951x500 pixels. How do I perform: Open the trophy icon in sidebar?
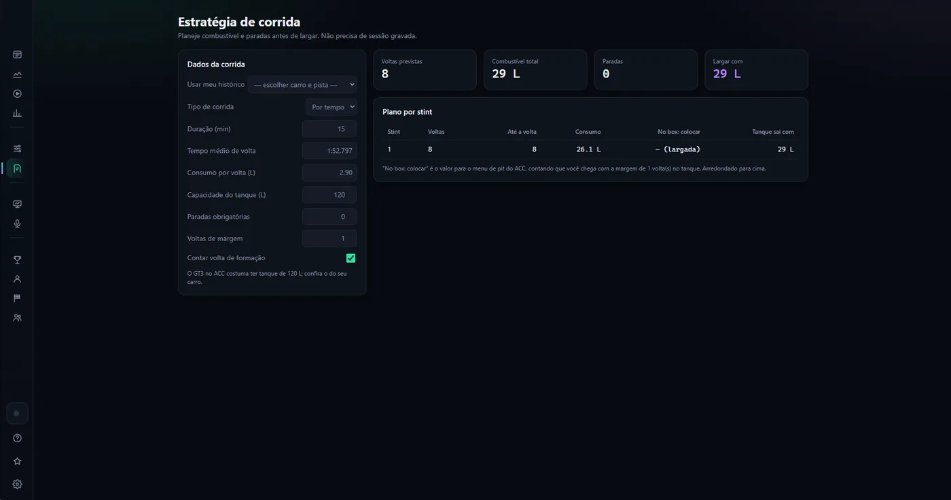click(x=17, y=260)
